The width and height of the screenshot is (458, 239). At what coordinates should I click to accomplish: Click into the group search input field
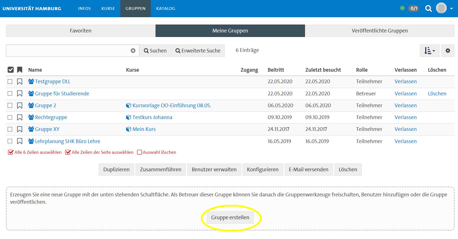click(68, 51)
